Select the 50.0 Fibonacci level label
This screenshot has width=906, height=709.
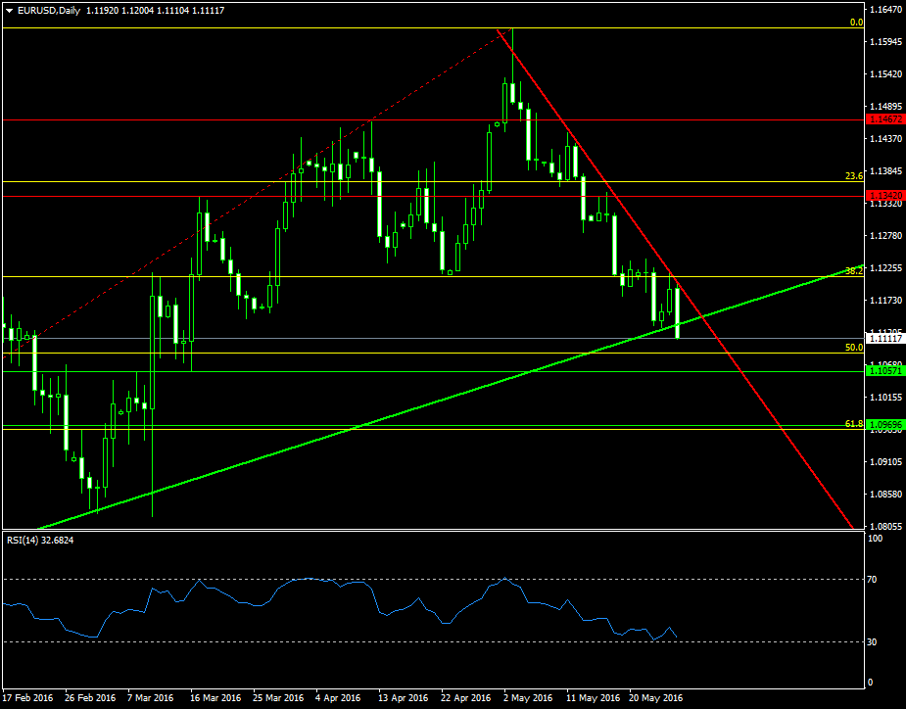click(x=853, y=348)
